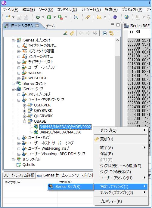
Task: Click the collapse all icon in view toolbar
Action: [104, 33]
